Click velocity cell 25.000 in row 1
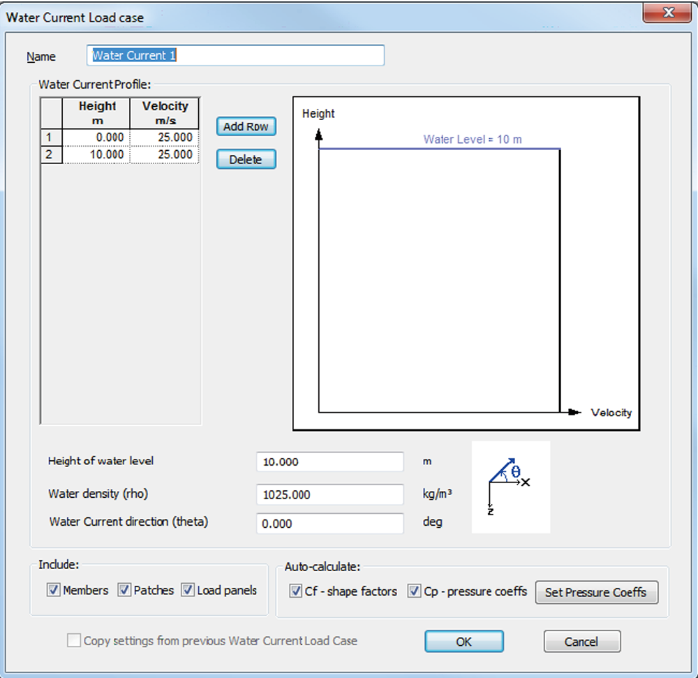 pyautogui.click(x=164, y=137)
